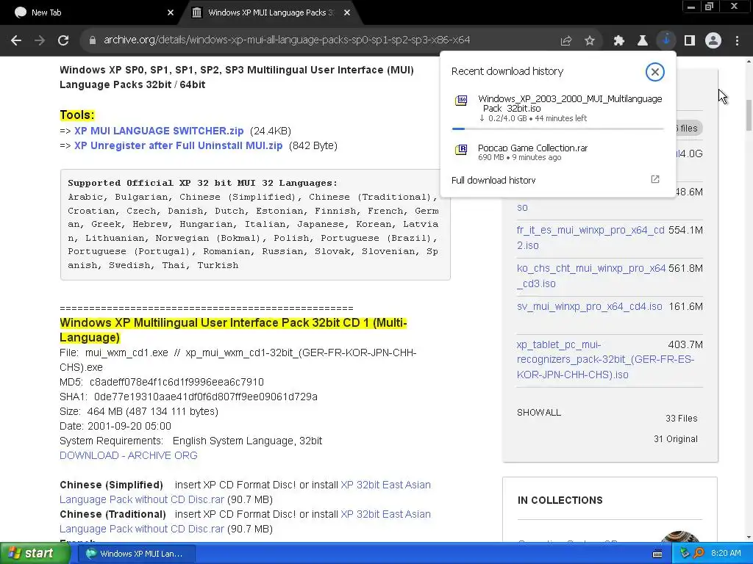The image size is (753, 564).
Task: Click the Size: 464 MB line
Action: tap(139, 411)
